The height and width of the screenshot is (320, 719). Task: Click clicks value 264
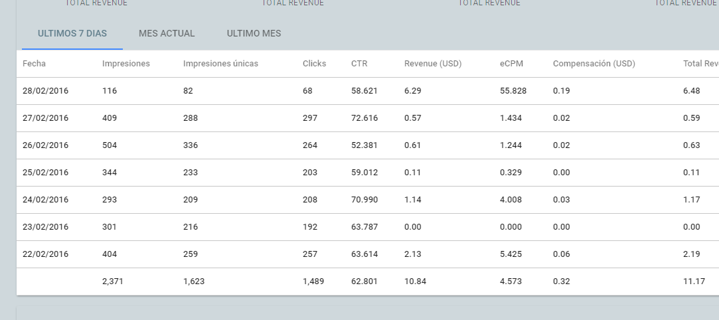[x=310, y=145]
